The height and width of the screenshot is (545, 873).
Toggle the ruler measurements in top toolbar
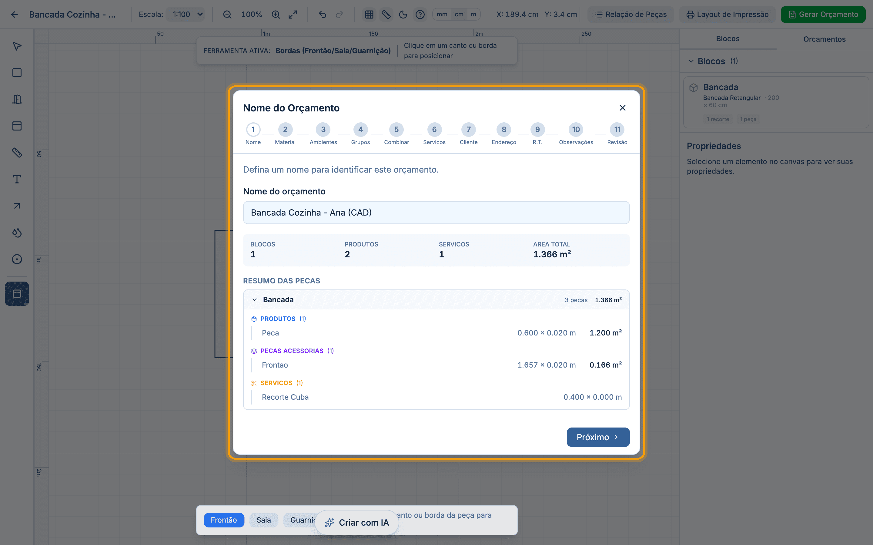(386, 15)
